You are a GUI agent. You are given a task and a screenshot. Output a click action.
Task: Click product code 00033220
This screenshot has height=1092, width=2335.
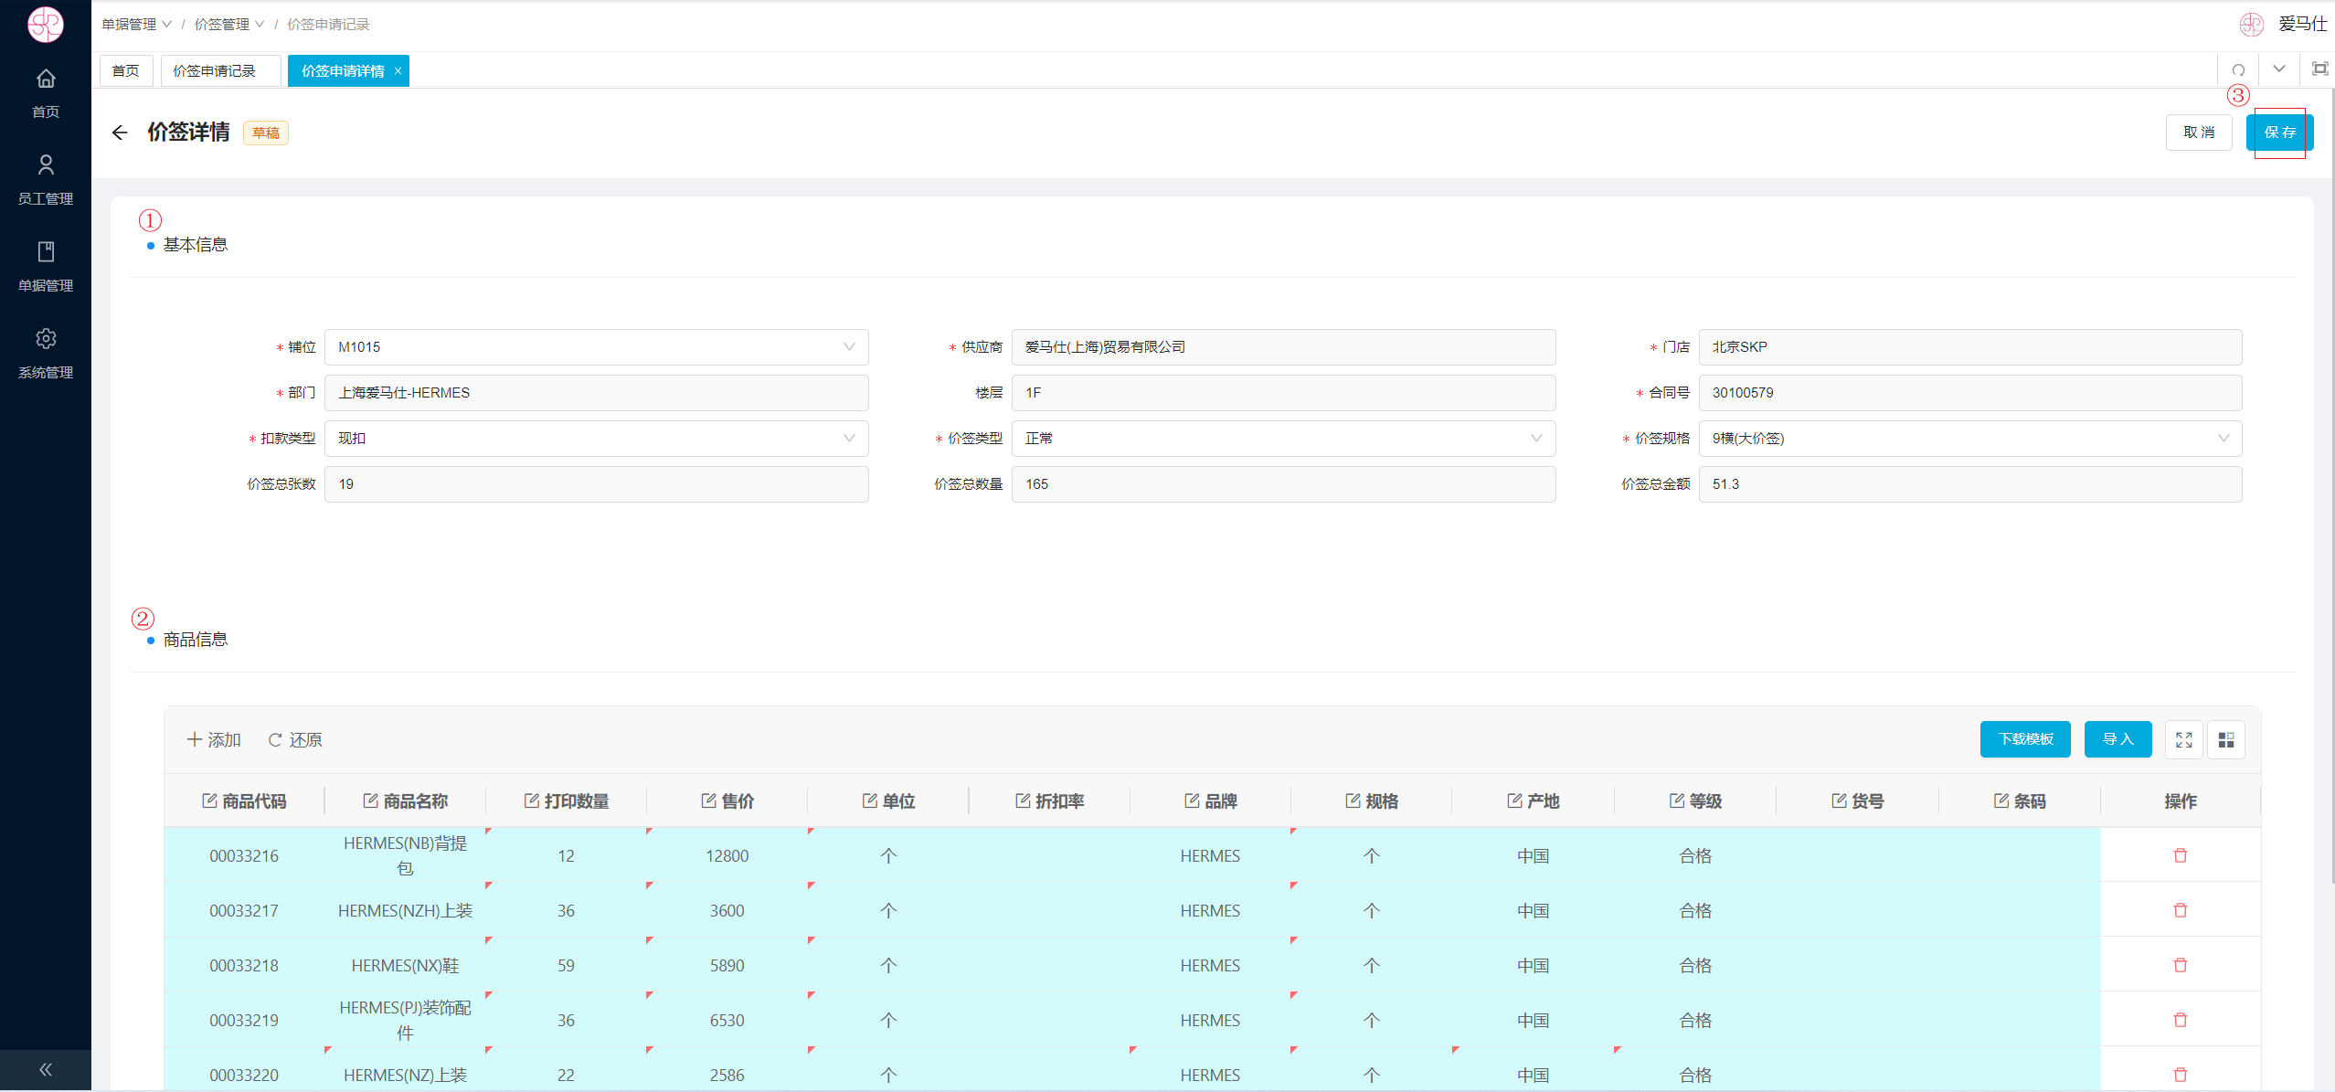point(244,1075)
